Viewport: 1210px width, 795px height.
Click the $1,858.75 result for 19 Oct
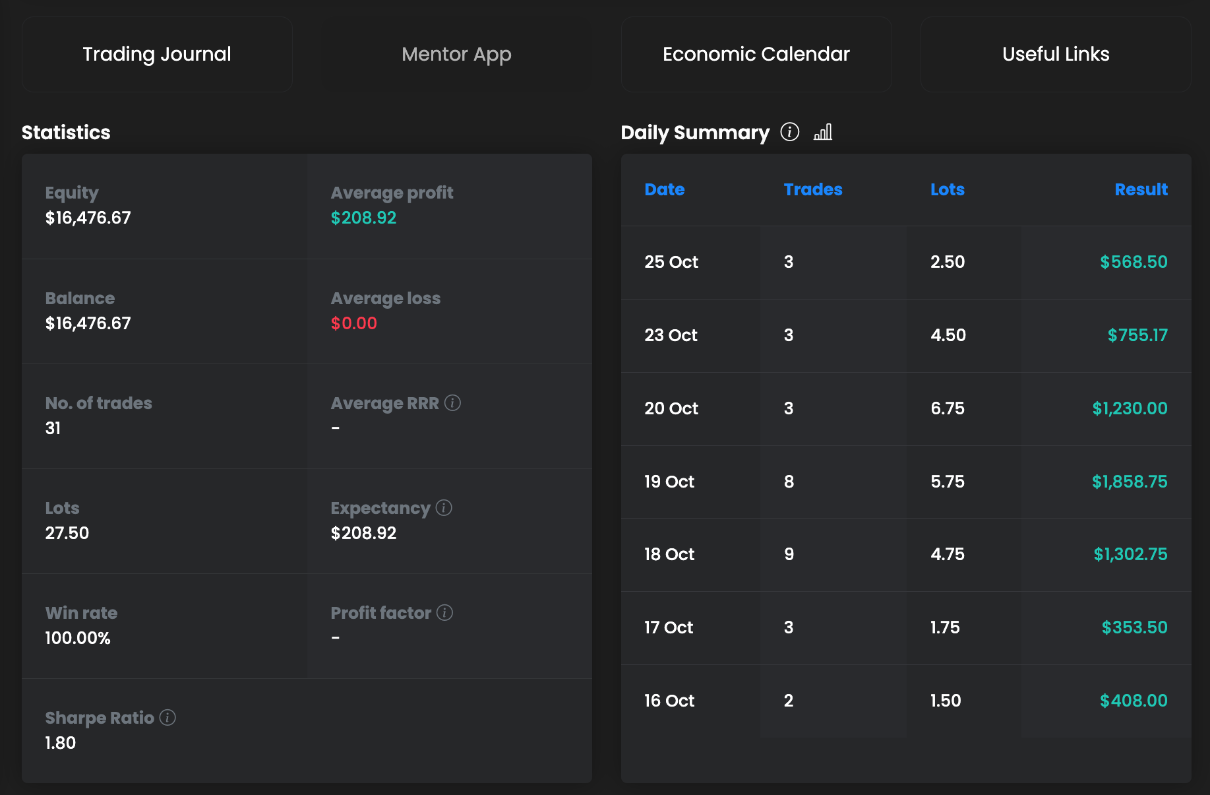click(1129, 482)
